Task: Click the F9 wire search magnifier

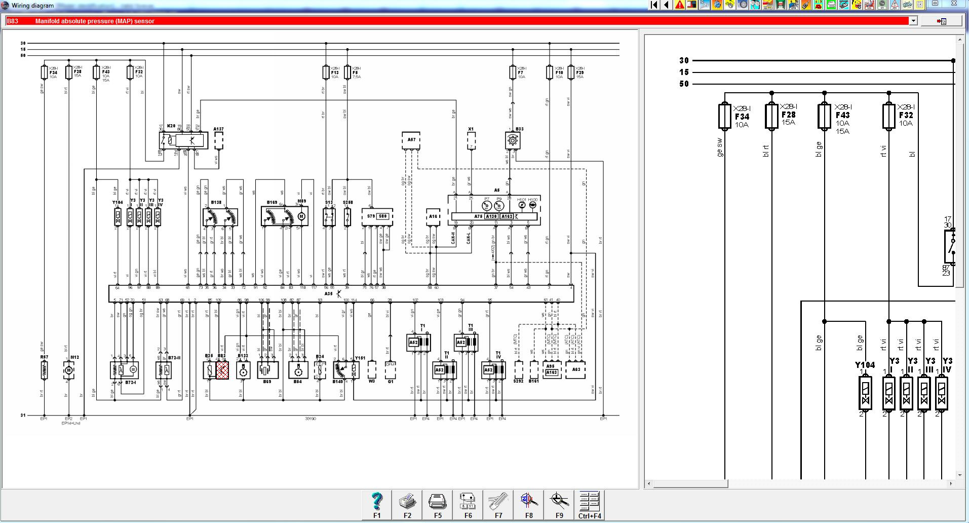Action: (x=559, y=505)
